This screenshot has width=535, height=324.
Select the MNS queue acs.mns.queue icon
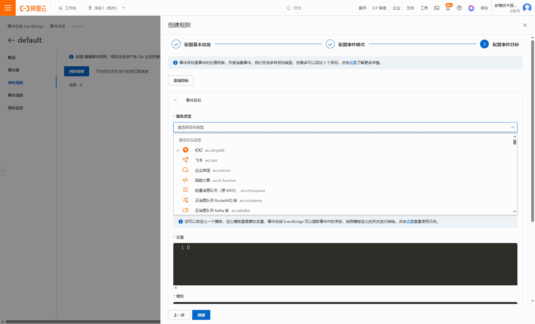[186, 190]
